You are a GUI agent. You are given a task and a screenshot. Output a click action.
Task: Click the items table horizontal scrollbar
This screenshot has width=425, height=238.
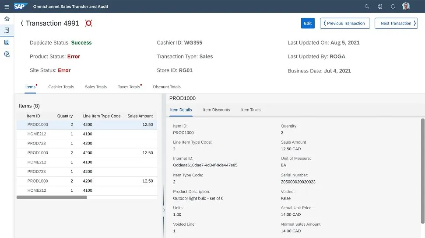pos(52,197)
